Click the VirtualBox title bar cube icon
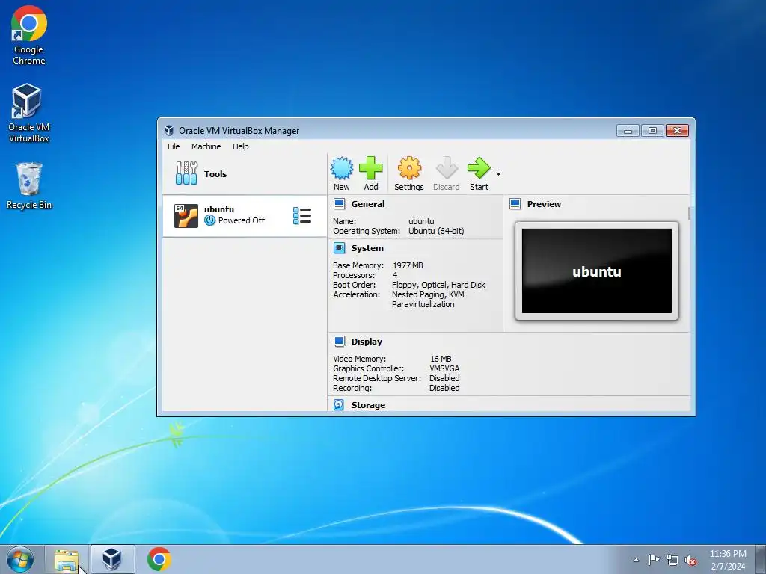Image resolution: width=766 pixels, height=574 pixels. tap(169, 130)
